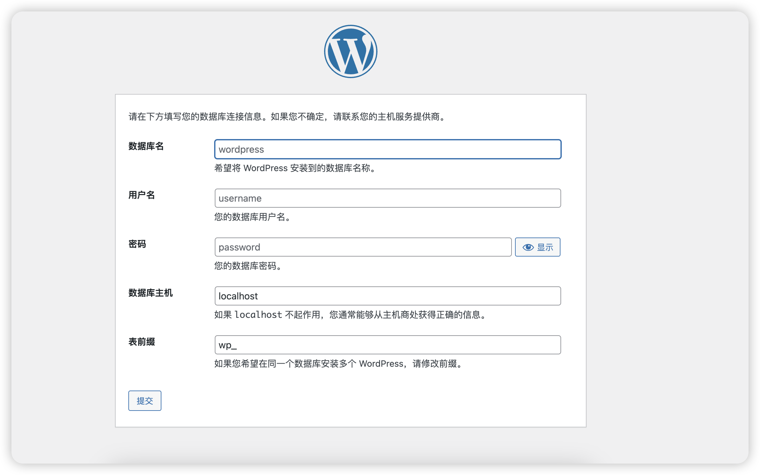Image resolution: width=760 pixels, height=475 pixels.
Task: Click the 数据库名 label
Action: pyautogui.click(x=146, y=146)
